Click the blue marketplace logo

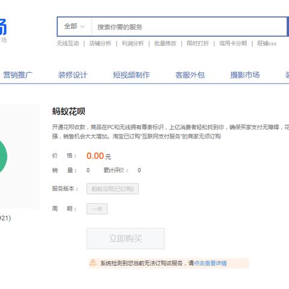tap(3, 27)
